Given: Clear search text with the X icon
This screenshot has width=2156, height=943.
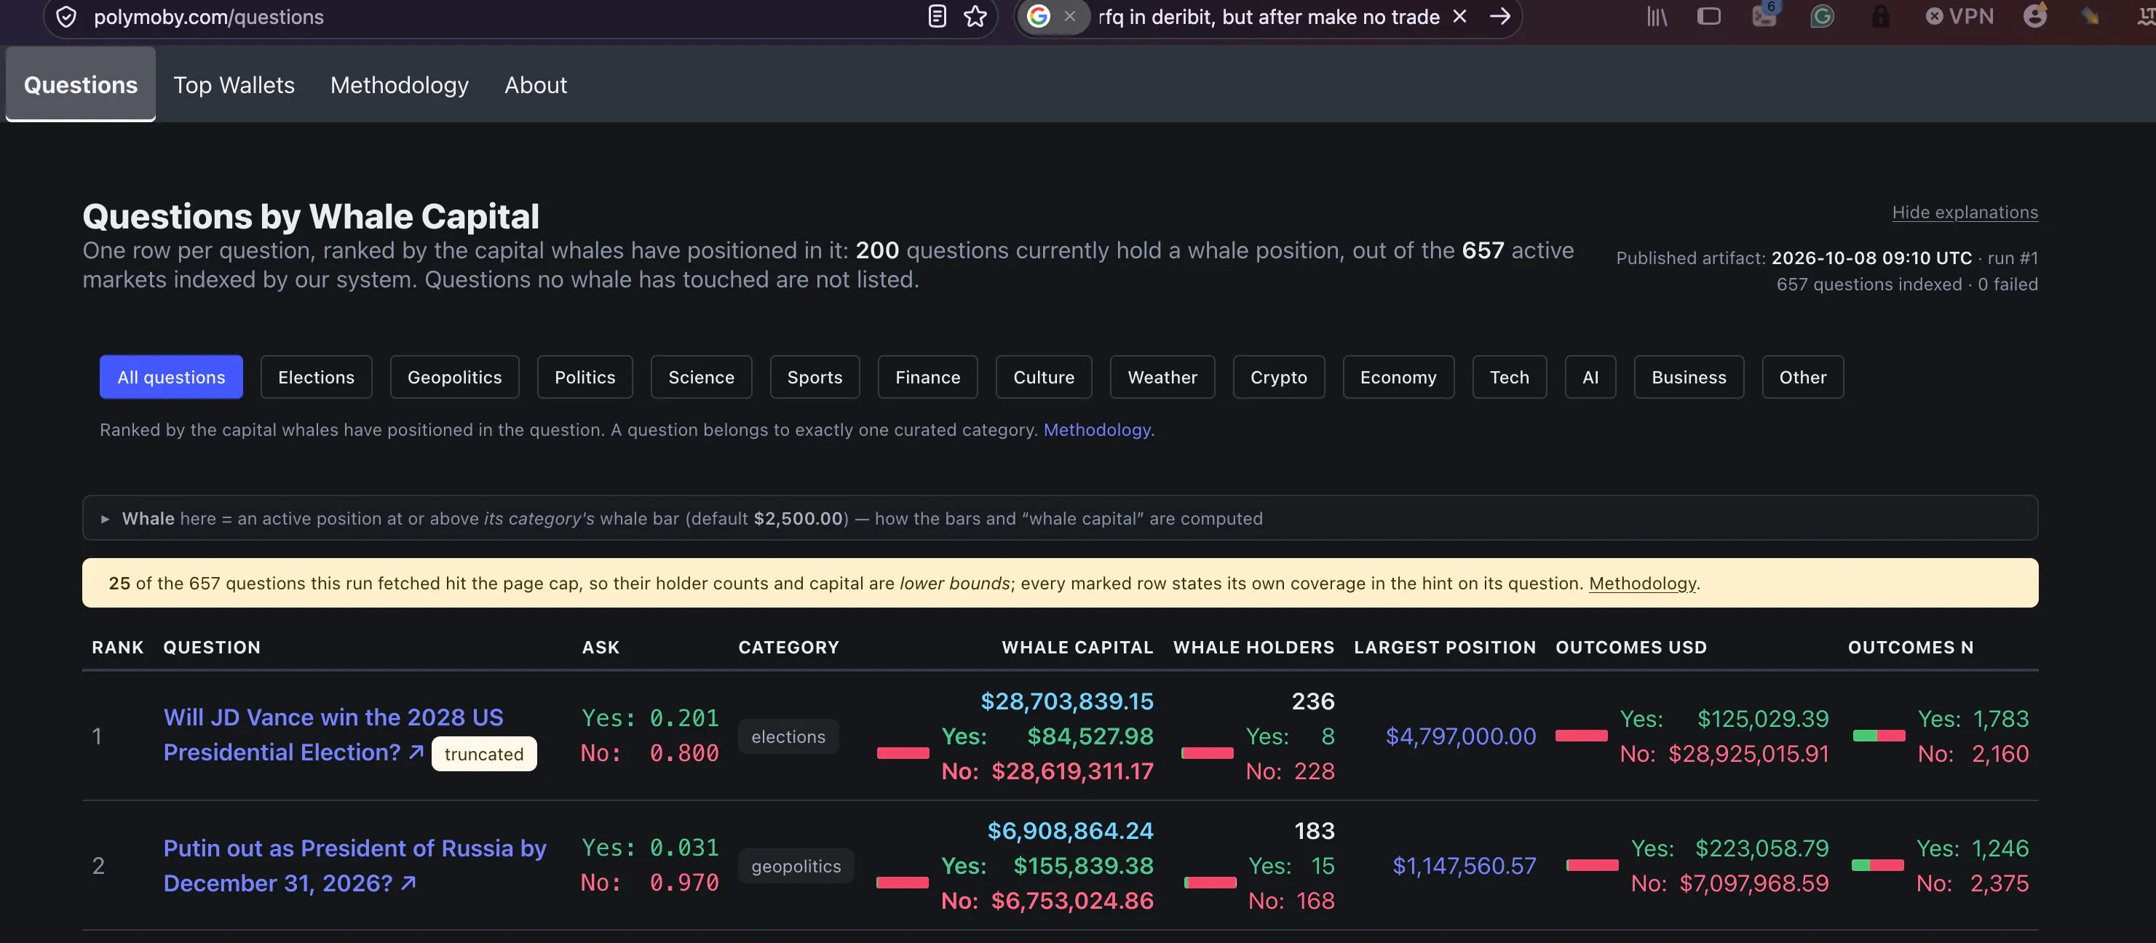Looking at the screenshot, I should point(1459,17).
